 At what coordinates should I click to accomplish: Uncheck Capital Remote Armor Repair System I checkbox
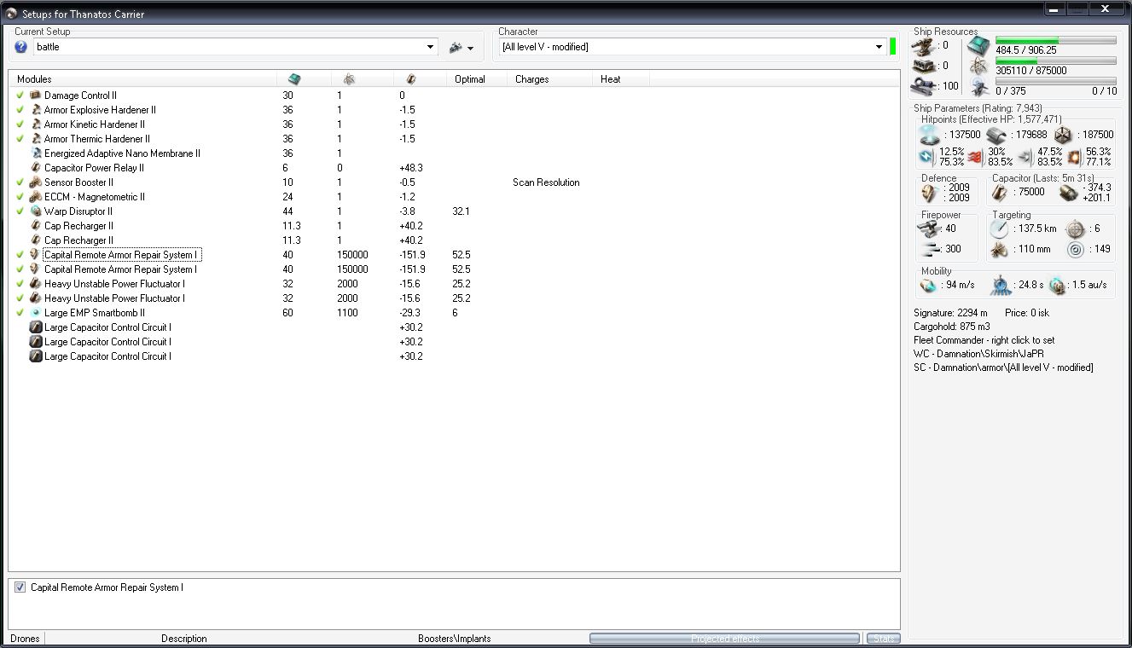tap(20, 587)
